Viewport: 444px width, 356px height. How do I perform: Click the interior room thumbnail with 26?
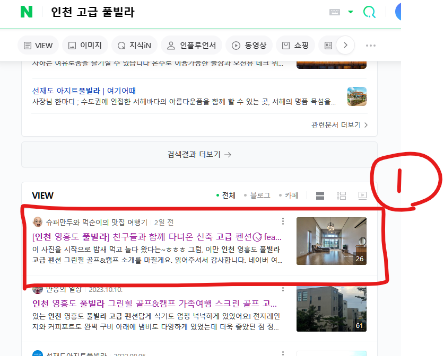[x=332, y=241]
